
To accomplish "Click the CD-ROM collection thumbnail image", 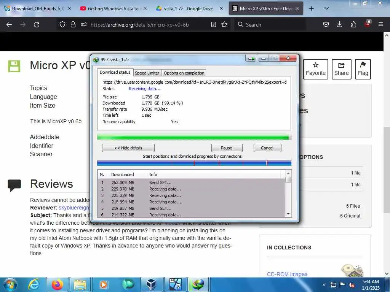I will point(352,270).
